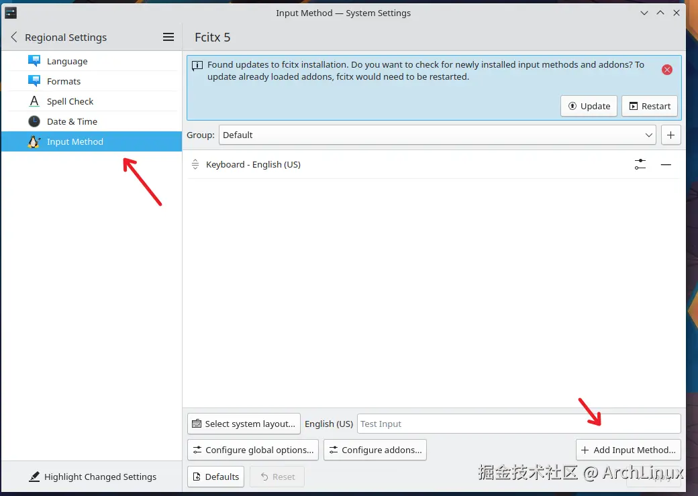Open the hamburger menu in sidebar

point(168,38)
